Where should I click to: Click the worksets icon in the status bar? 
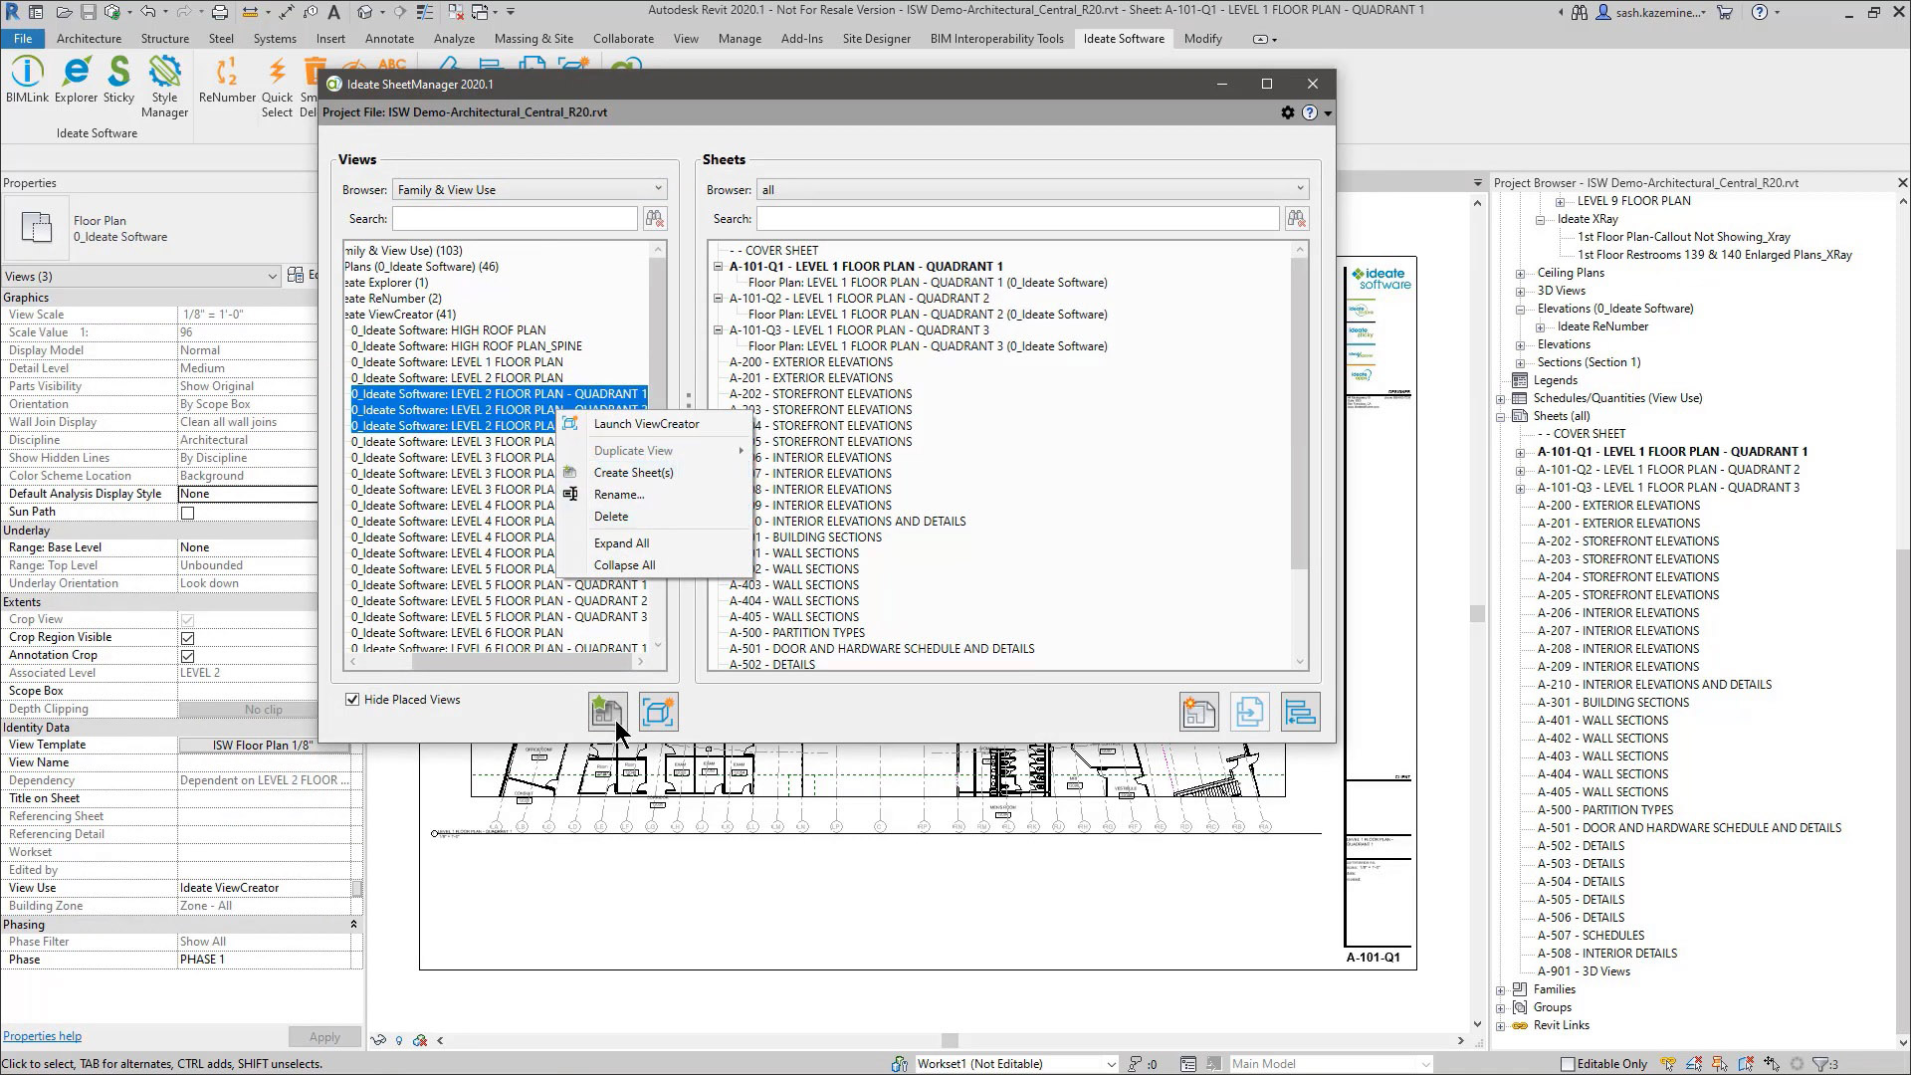(x=900, y=1064)
